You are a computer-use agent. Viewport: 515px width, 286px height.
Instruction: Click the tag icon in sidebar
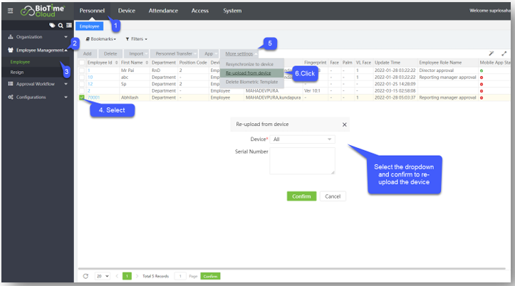(52, 25)
